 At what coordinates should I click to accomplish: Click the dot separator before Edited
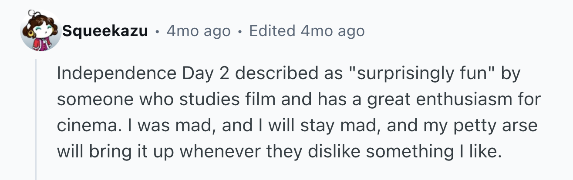pyautogui.click(x=240, y=32)
